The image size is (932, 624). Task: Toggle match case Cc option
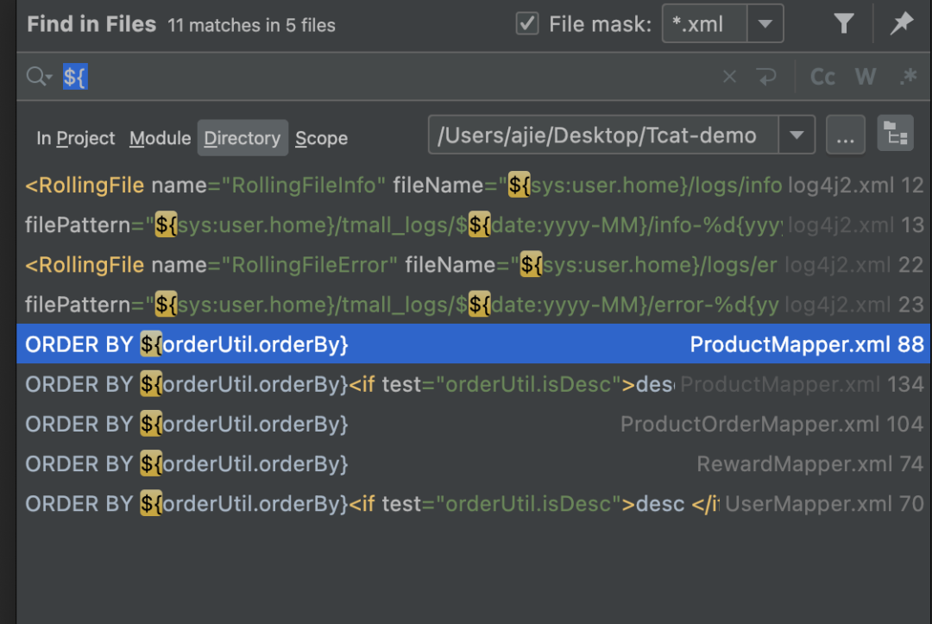[822, 77]
